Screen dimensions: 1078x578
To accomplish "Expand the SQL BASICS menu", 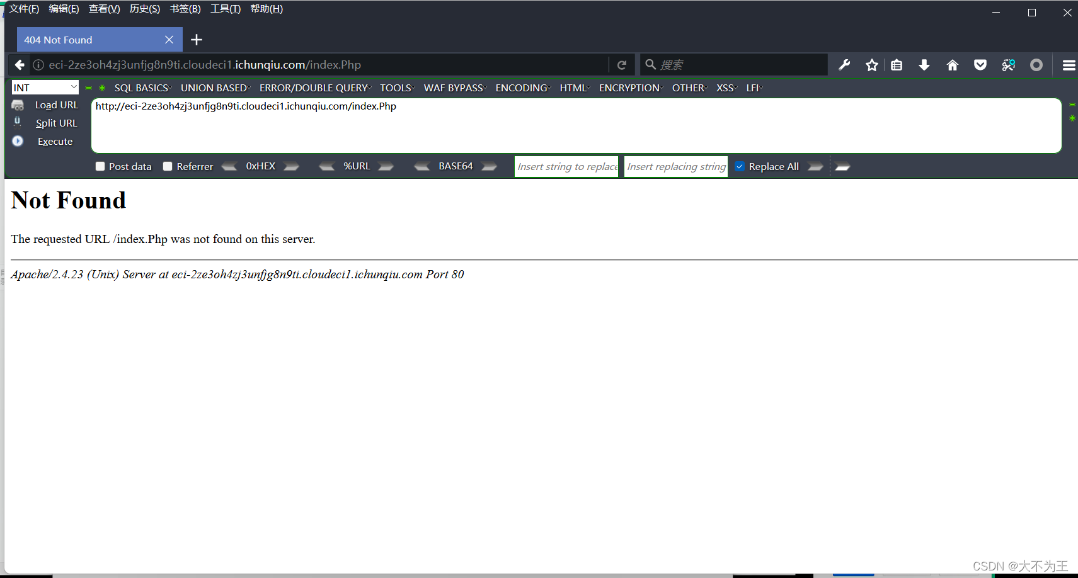I will click(x=143, y=88).
